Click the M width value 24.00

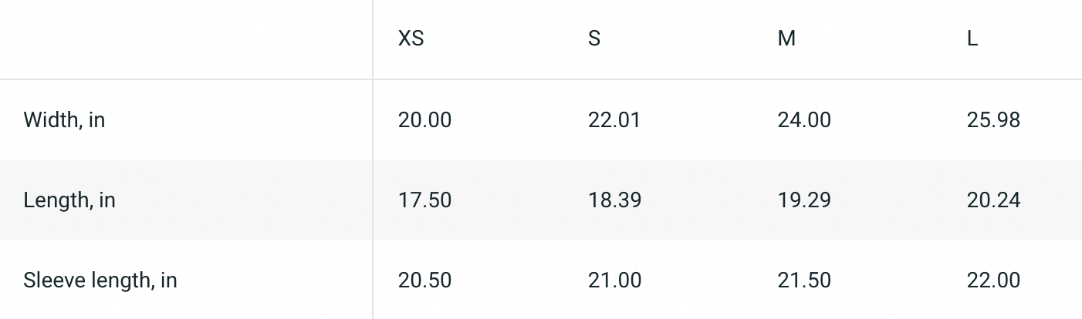coord(803,120)
